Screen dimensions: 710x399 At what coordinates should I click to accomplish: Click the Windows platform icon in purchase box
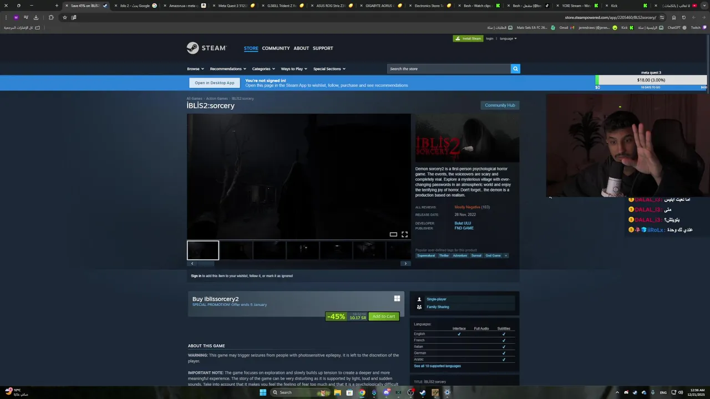coord(397,299)
